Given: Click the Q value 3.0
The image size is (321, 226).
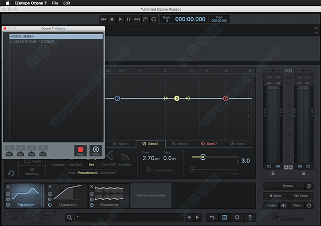Looking at the screenshot, I should (x=246, y=161).
